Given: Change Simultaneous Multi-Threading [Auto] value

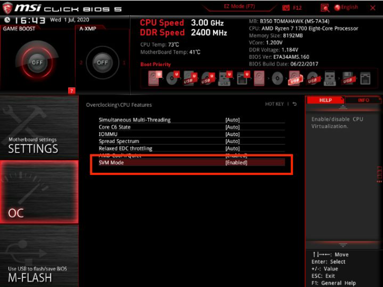Looking at the screenshot, I should [x=232, y=120].
